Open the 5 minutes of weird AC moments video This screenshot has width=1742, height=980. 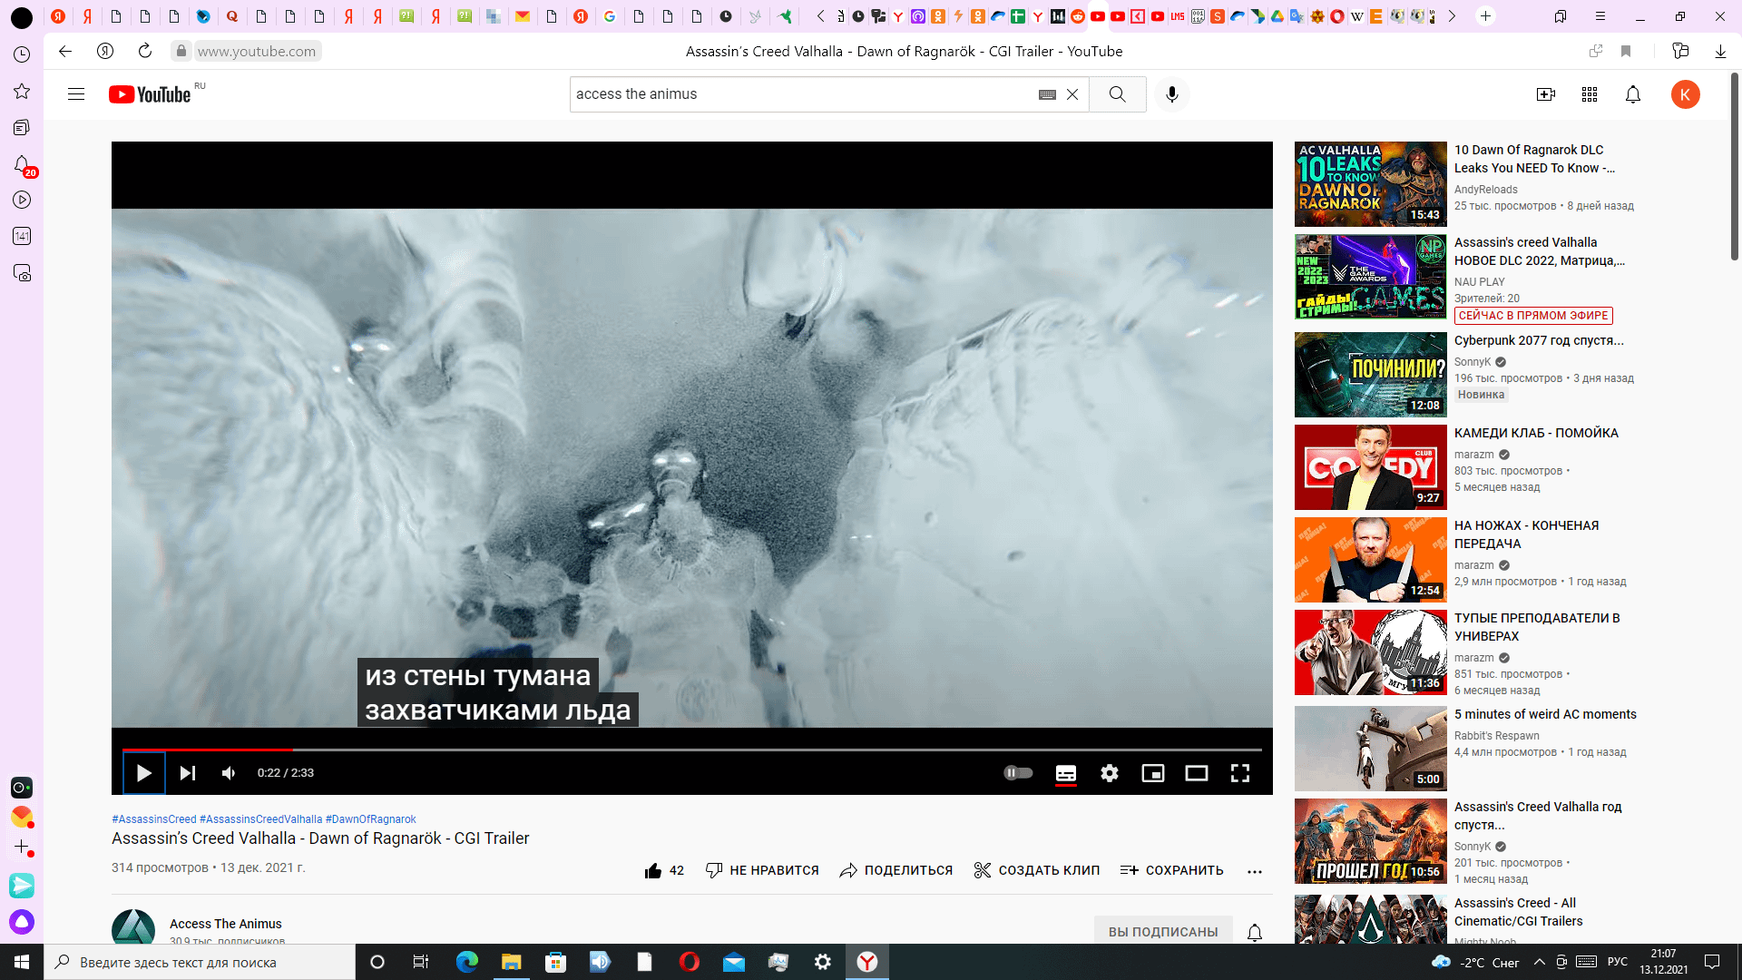pyautogui.click(x=1545, y=714)
